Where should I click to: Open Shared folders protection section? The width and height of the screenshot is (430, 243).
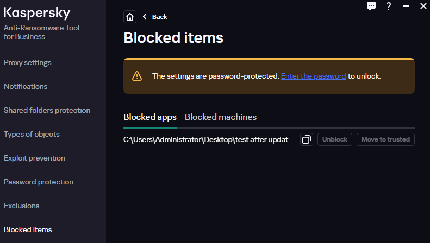pos(47,110)
